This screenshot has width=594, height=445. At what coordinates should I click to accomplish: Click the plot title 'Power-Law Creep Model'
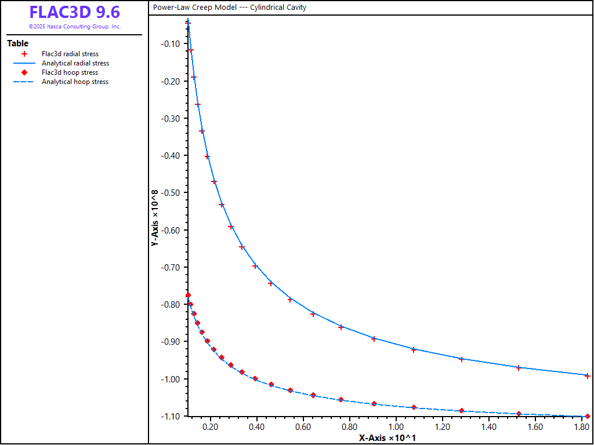[x=230, y=8]
